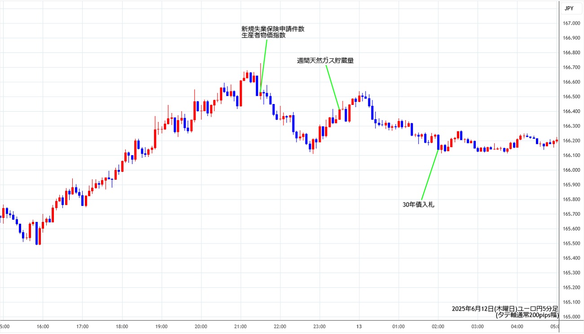The image size is (584, 334).
Task: Click the タテ軸通常200pips幅 caption text
Action: [527, 315]
